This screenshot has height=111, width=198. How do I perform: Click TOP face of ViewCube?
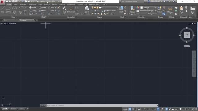point(187,35)
